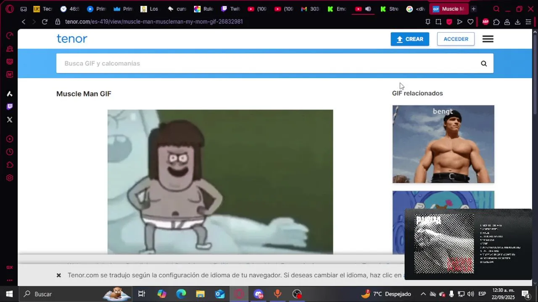
Task: Open the pinboard pin icon in address bar
Action: (x=428, y=22)
